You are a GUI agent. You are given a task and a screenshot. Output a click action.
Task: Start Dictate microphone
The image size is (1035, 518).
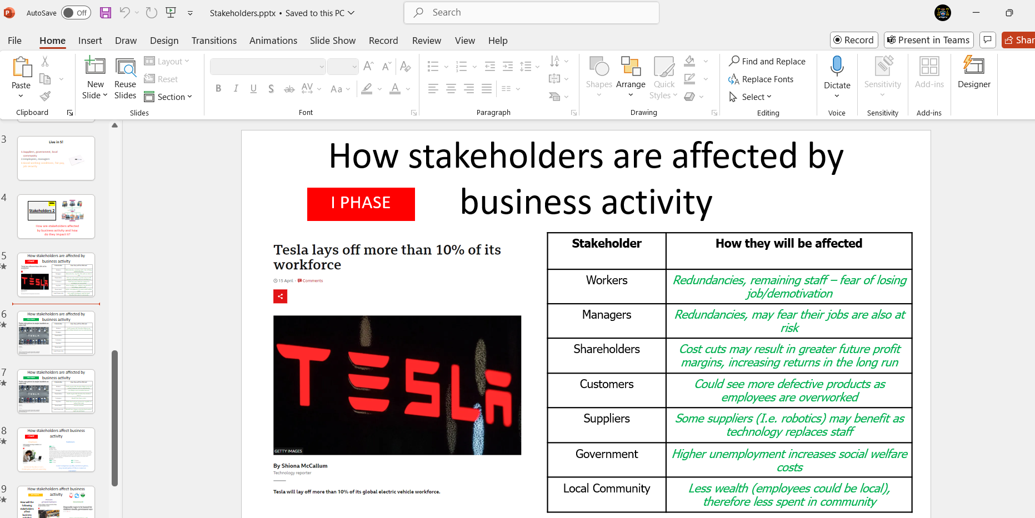point(837,67)
